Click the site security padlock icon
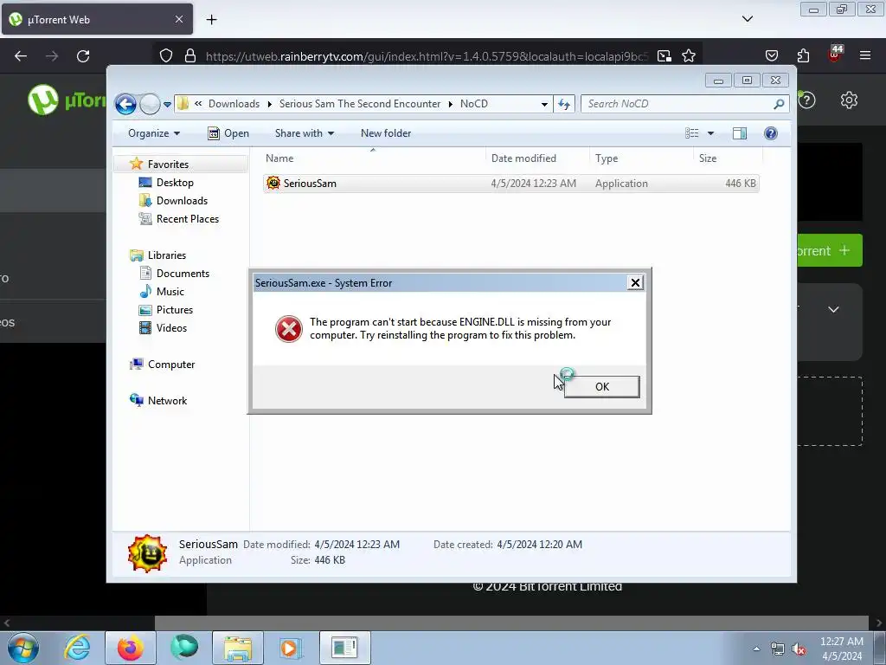Image resolution: width=886 pixels, height=665 pixels. [x=190, y=56]
